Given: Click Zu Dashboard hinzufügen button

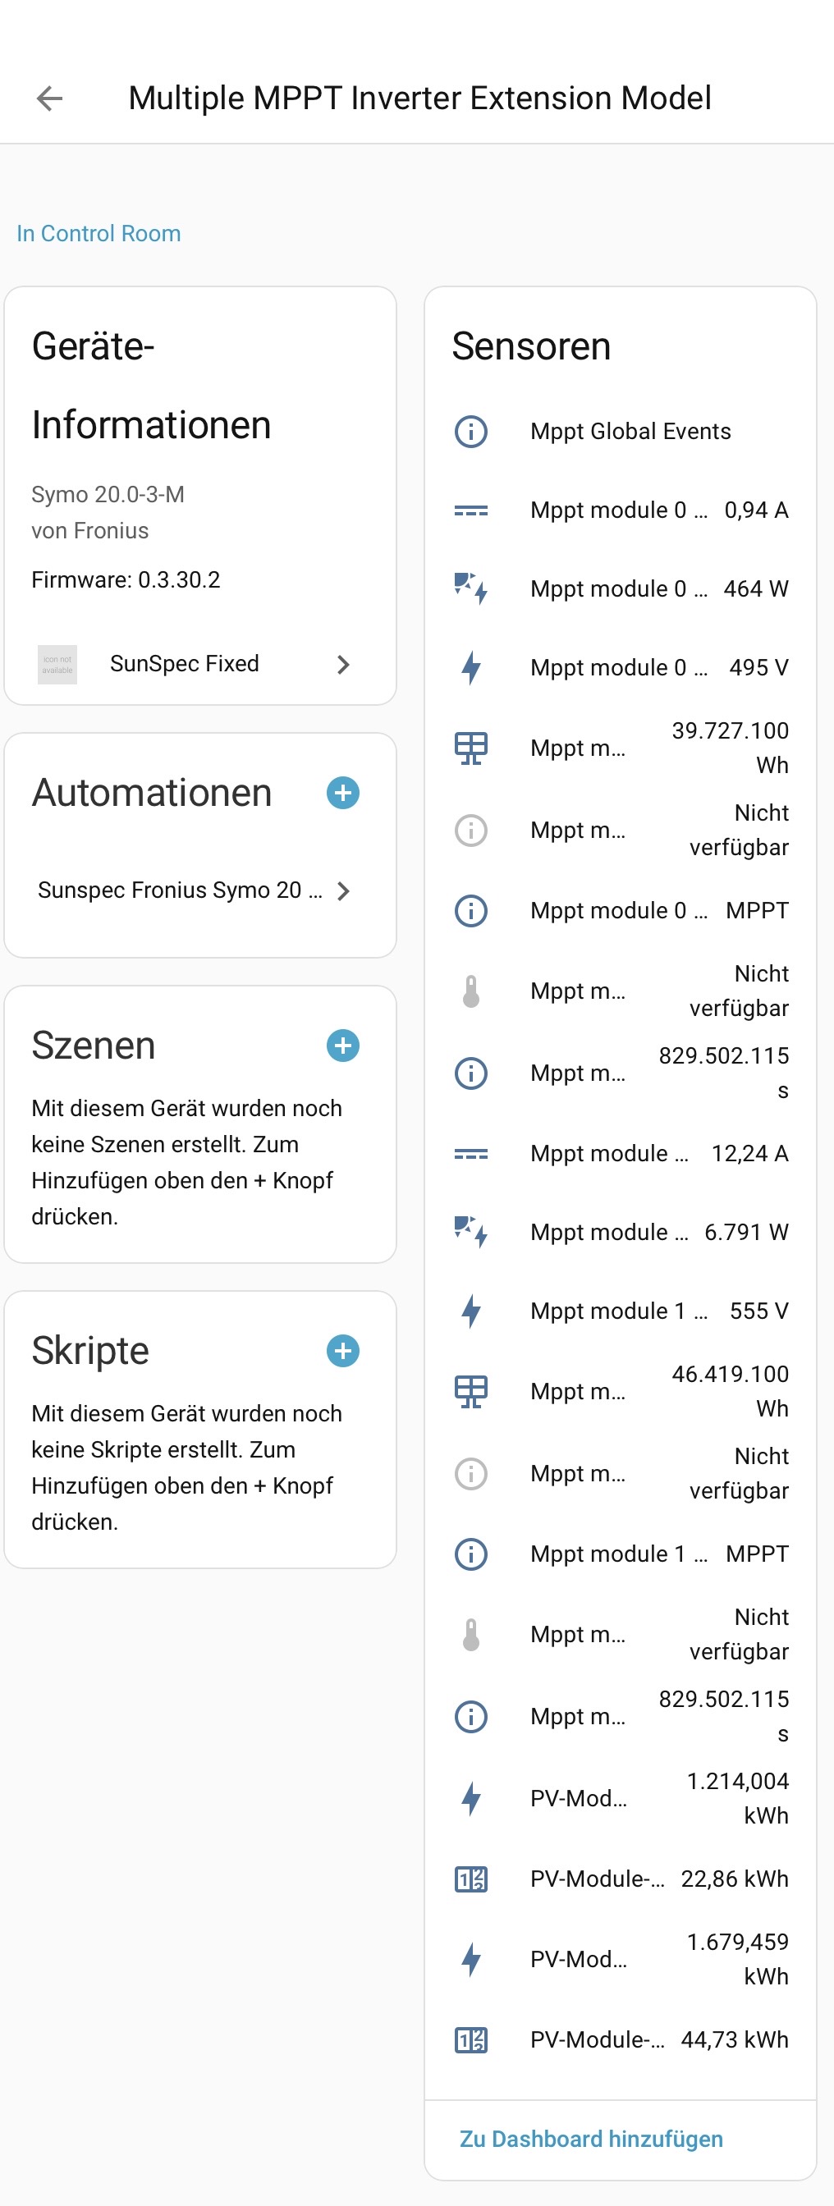Looking at the screenshot, I should tap(591, 2140).
